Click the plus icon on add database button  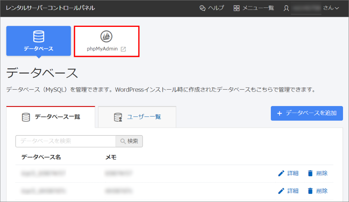(279, 114)
